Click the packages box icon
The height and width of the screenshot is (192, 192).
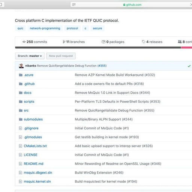click(x=103, y=42)
